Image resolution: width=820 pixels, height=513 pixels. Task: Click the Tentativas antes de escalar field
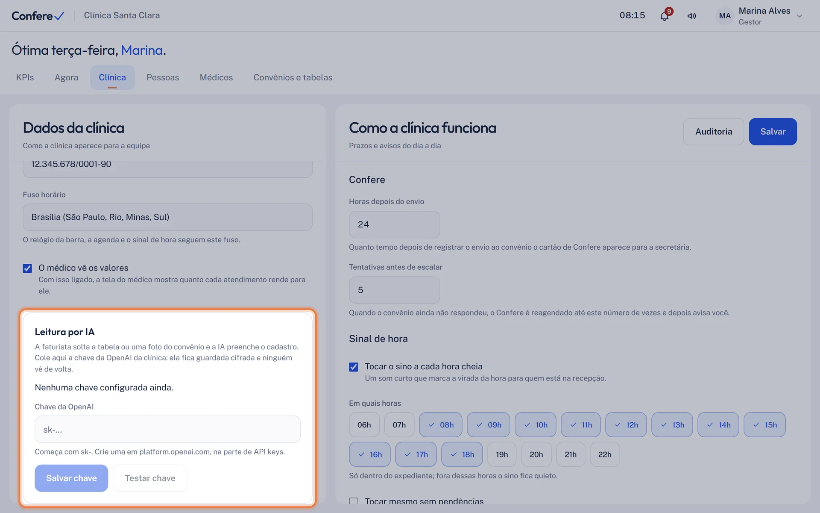pyautogui.click(x=394, y=290)
